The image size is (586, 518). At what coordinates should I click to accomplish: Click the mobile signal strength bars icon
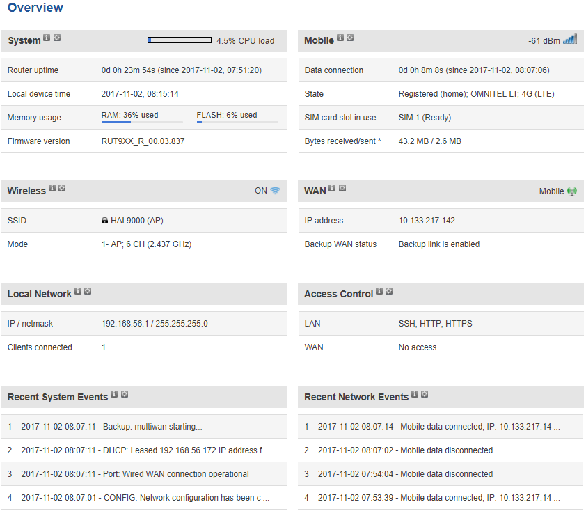pyautogui.click(x=570, y=40)
